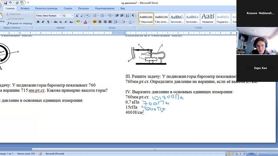This screenshot has height=156, width=278.
Task: Open the Customize Quick Access Toolbar arrow
Action: click(x=28, y=3)
